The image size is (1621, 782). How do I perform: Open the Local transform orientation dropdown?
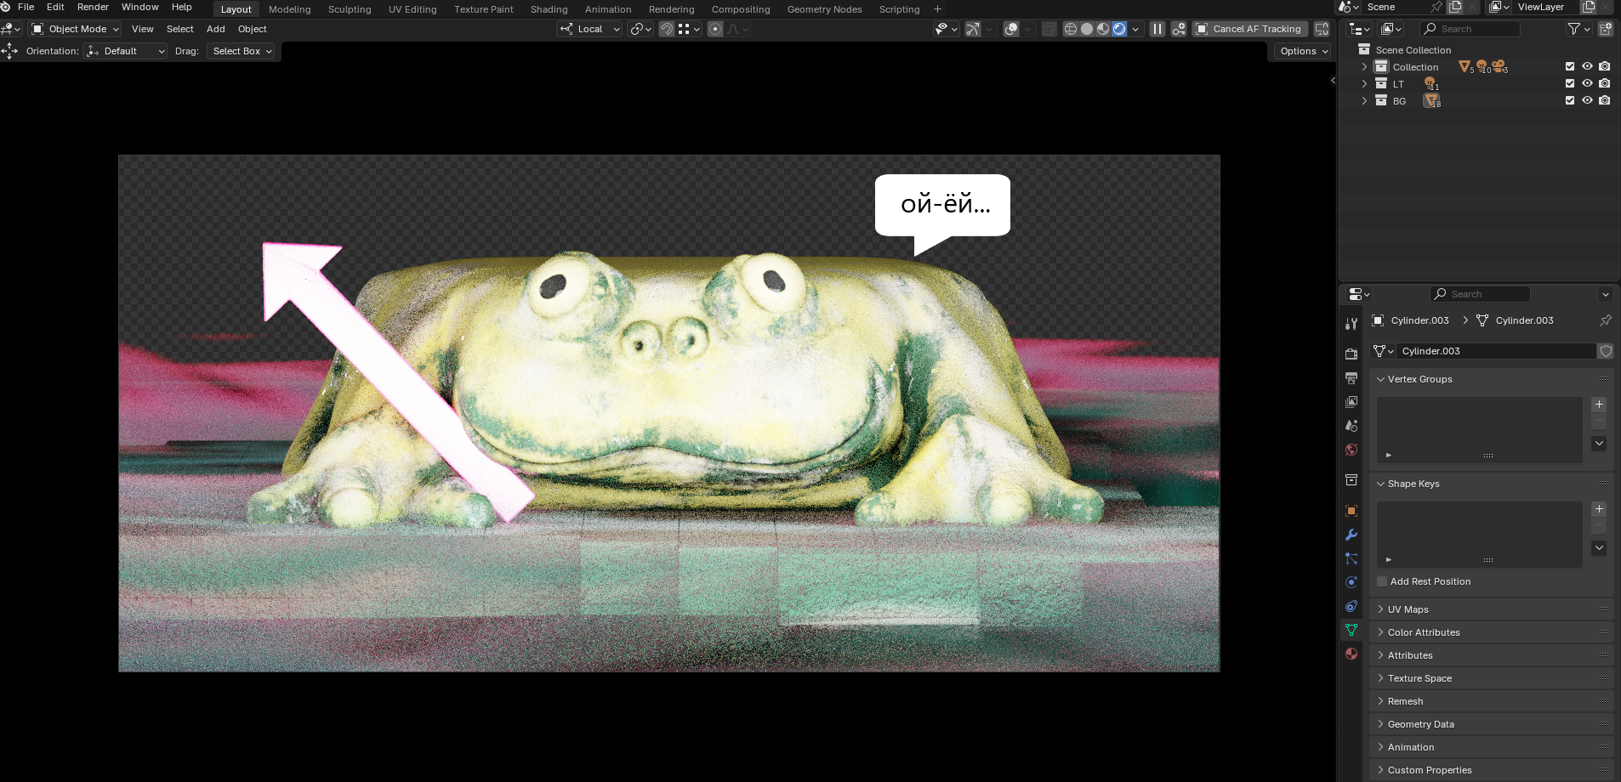point(590,29)
